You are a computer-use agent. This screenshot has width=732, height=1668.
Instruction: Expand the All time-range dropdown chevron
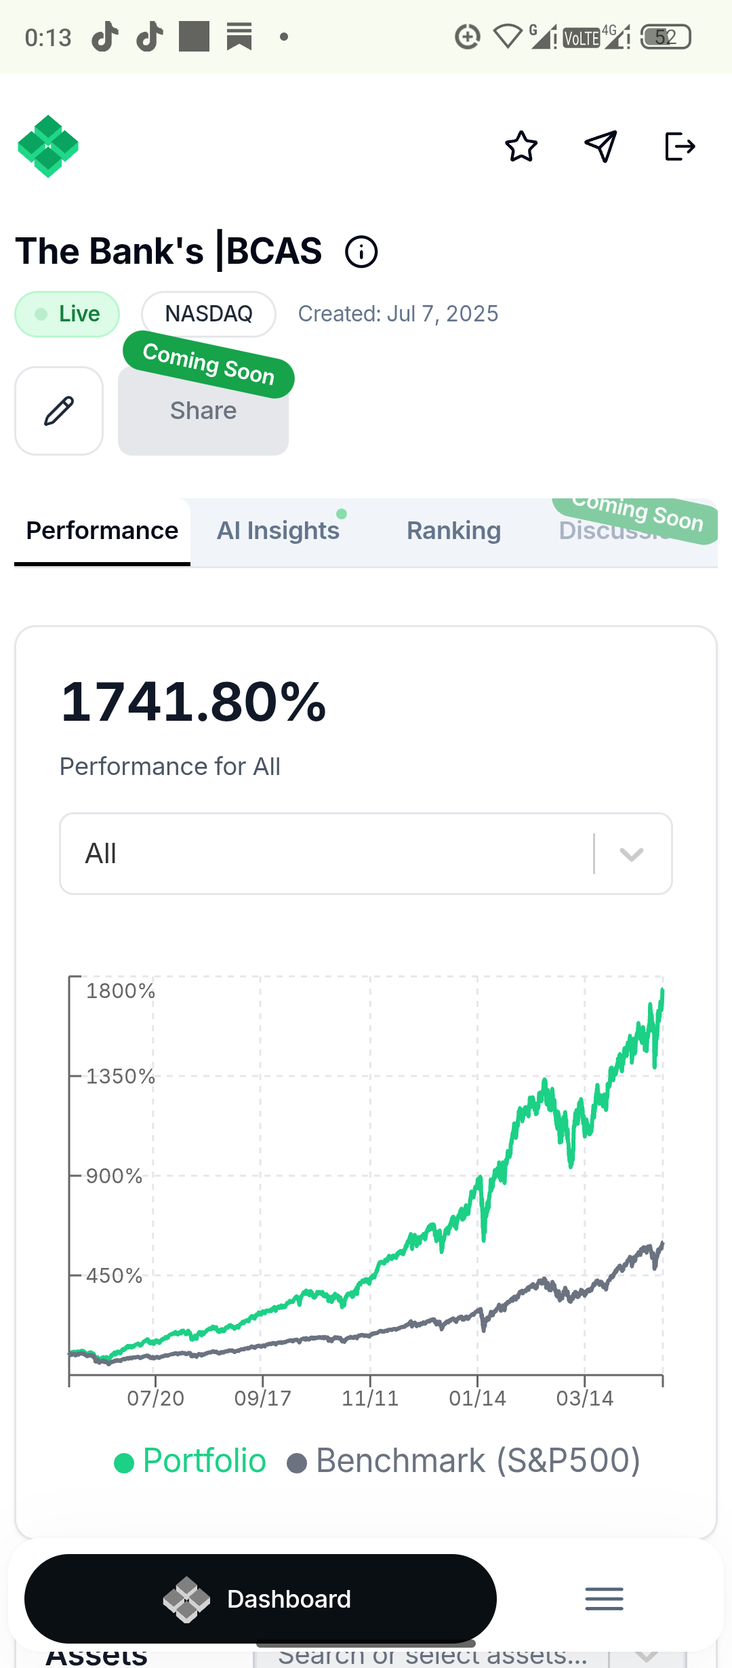pyautogui.click(x=632, y=854)
